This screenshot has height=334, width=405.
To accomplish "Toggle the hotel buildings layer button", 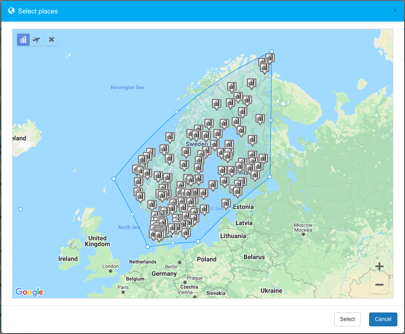I will coord(23,40).
